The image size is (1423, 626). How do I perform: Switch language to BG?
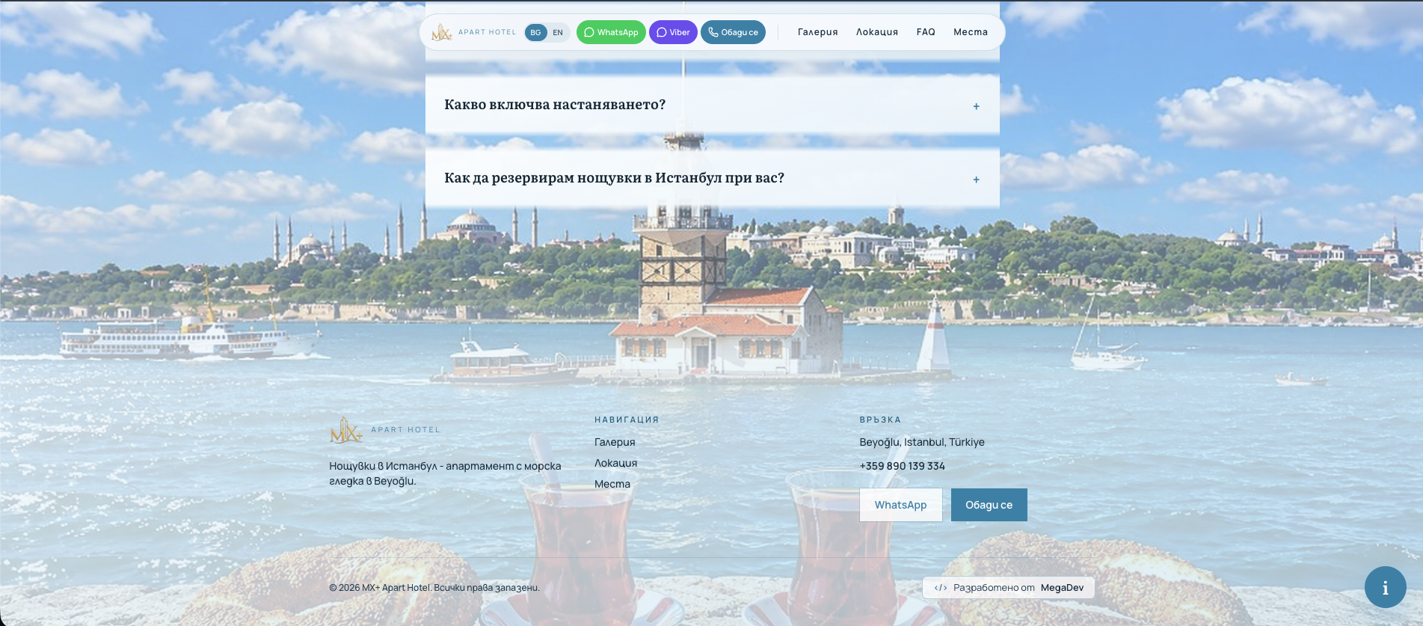point(535,32)
